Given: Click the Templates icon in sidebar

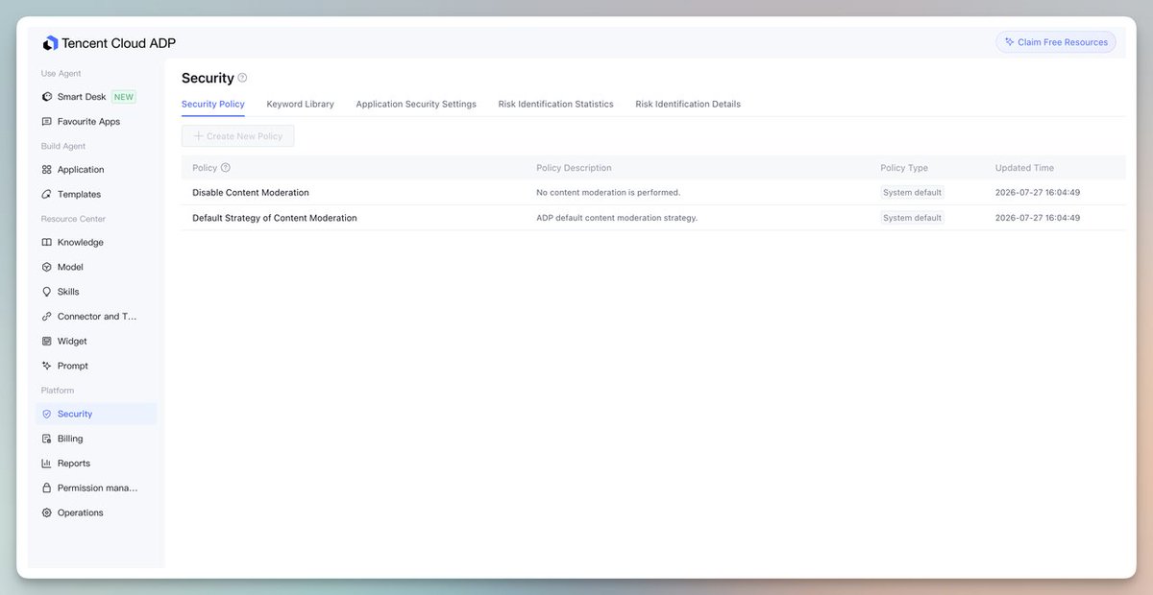Looking at the screenshot, I should 47,194.
